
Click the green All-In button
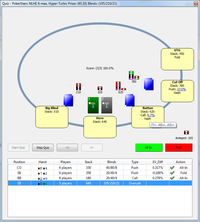point(149,148)
